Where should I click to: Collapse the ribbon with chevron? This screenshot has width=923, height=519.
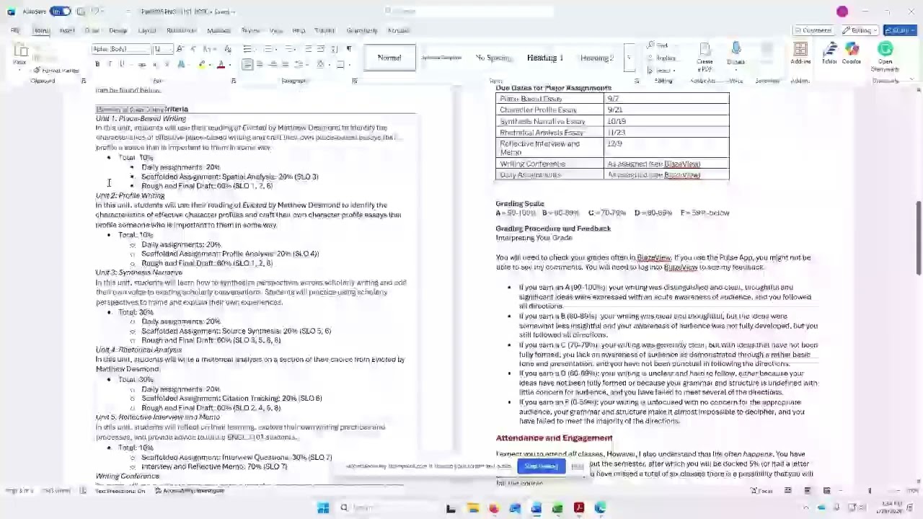click(912, 80)
